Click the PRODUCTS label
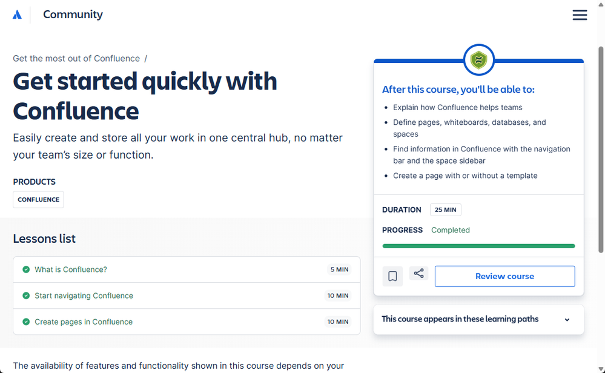This screenshot has width=605, height=373. 35,182
